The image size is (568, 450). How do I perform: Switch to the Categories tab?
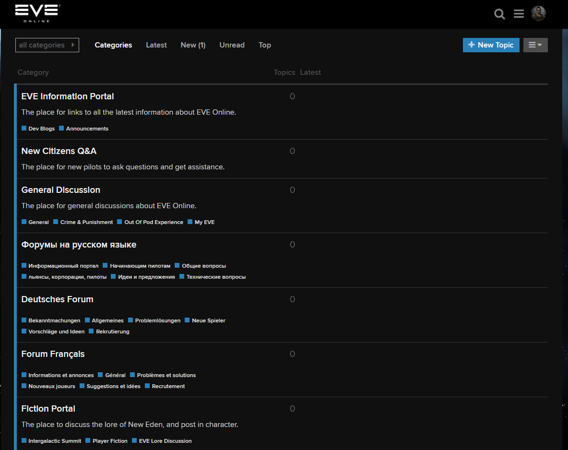point(113,45)
